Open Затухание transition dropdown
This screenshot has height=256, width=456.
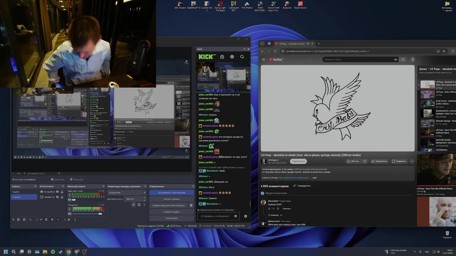pos(127,192)
